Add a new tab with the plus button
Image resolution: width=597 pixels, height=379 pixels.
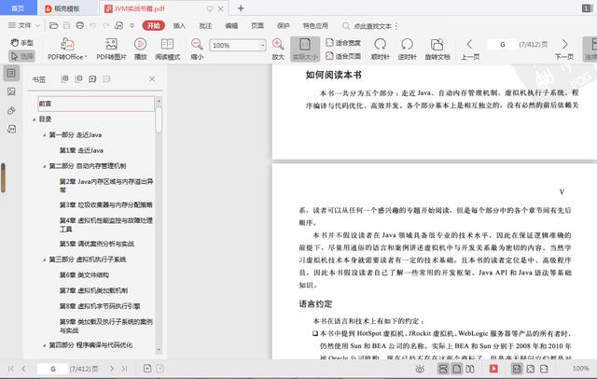241,8
